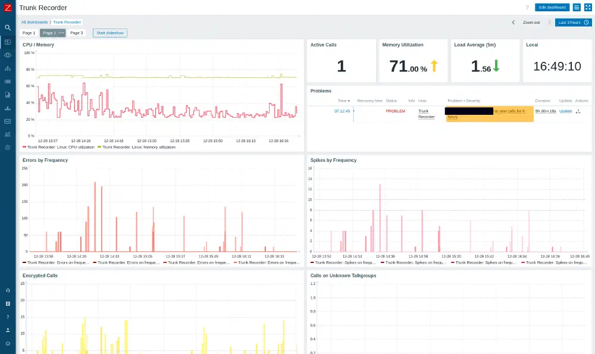The width and height of the screenshot is (595, 354).
Task: Open the Reports sidebar icon
Action: [x=8, y=95]
